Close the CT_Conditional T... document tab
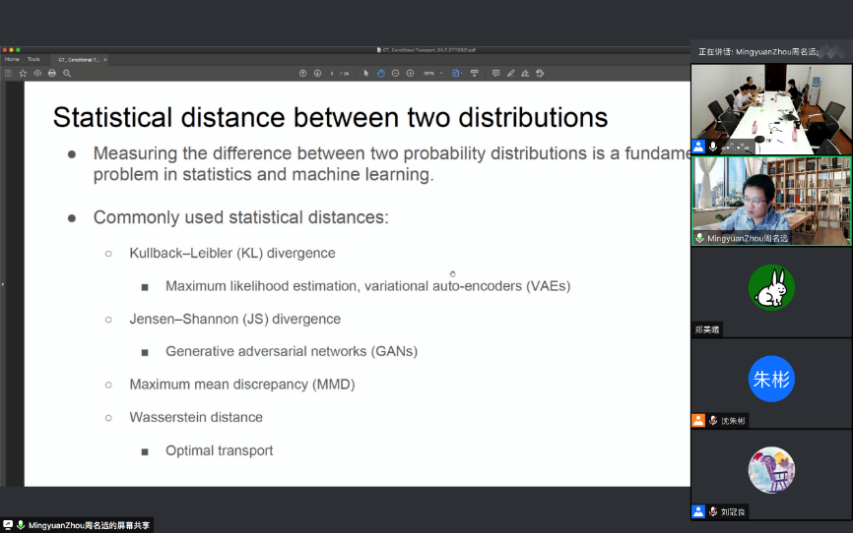This screenshot has width=853, height=533. tap(105, 60)
